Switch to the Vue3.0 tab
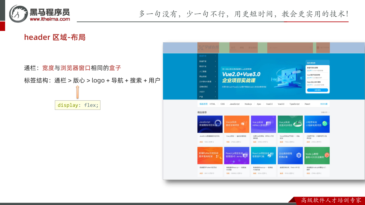Viewport: 365px width, 205px height. coord(281,104)
